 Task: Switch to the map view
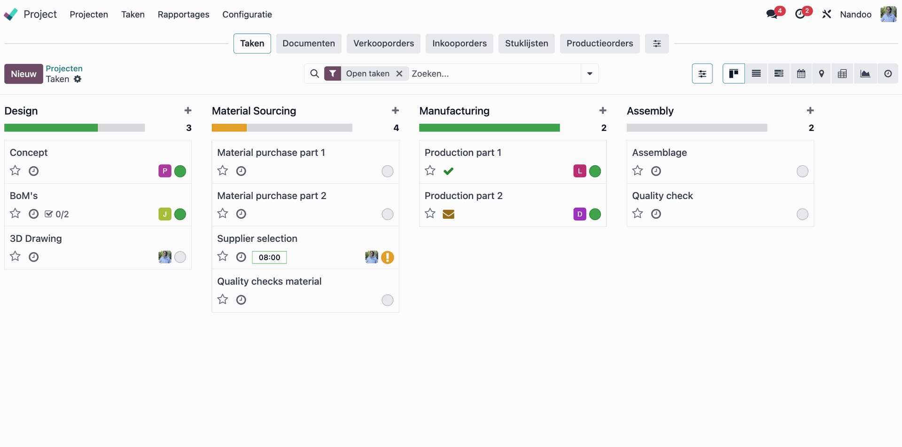[x=822, y=73]
